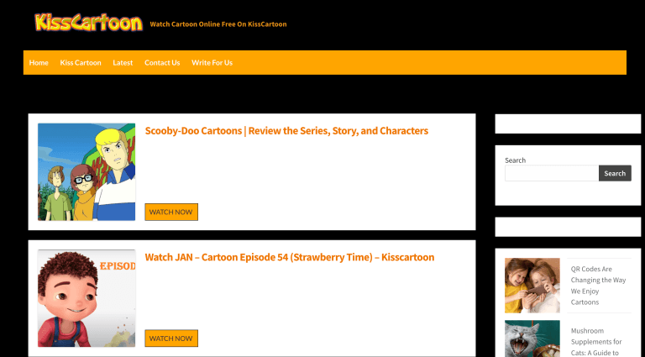
Task: Focus the sidebar search text field
Action: [551, 174]
